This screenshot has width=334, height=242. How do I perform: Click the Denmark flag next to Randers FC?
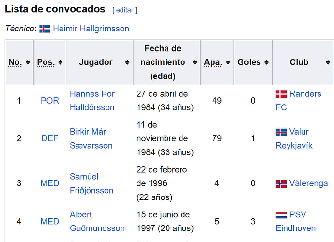tap(281, 94)
